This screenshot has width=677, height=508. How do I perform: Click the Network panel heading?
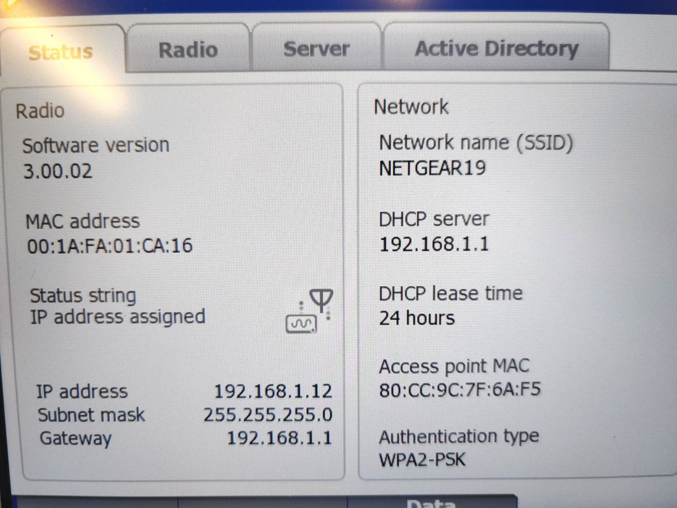(x=411, y=106)
